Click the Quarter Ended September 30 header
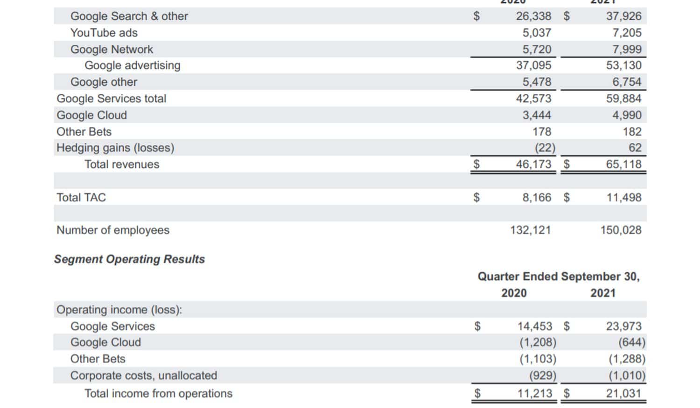Viewport: 700px width, 408px height. click(558, 277)
